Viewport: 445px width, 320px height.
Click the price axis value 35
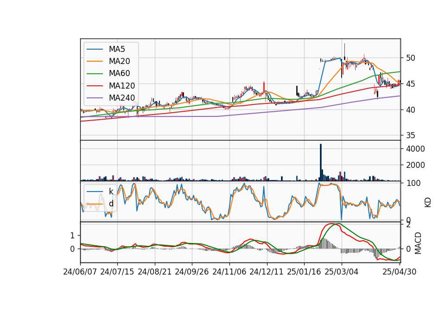[x=411, y=135]
